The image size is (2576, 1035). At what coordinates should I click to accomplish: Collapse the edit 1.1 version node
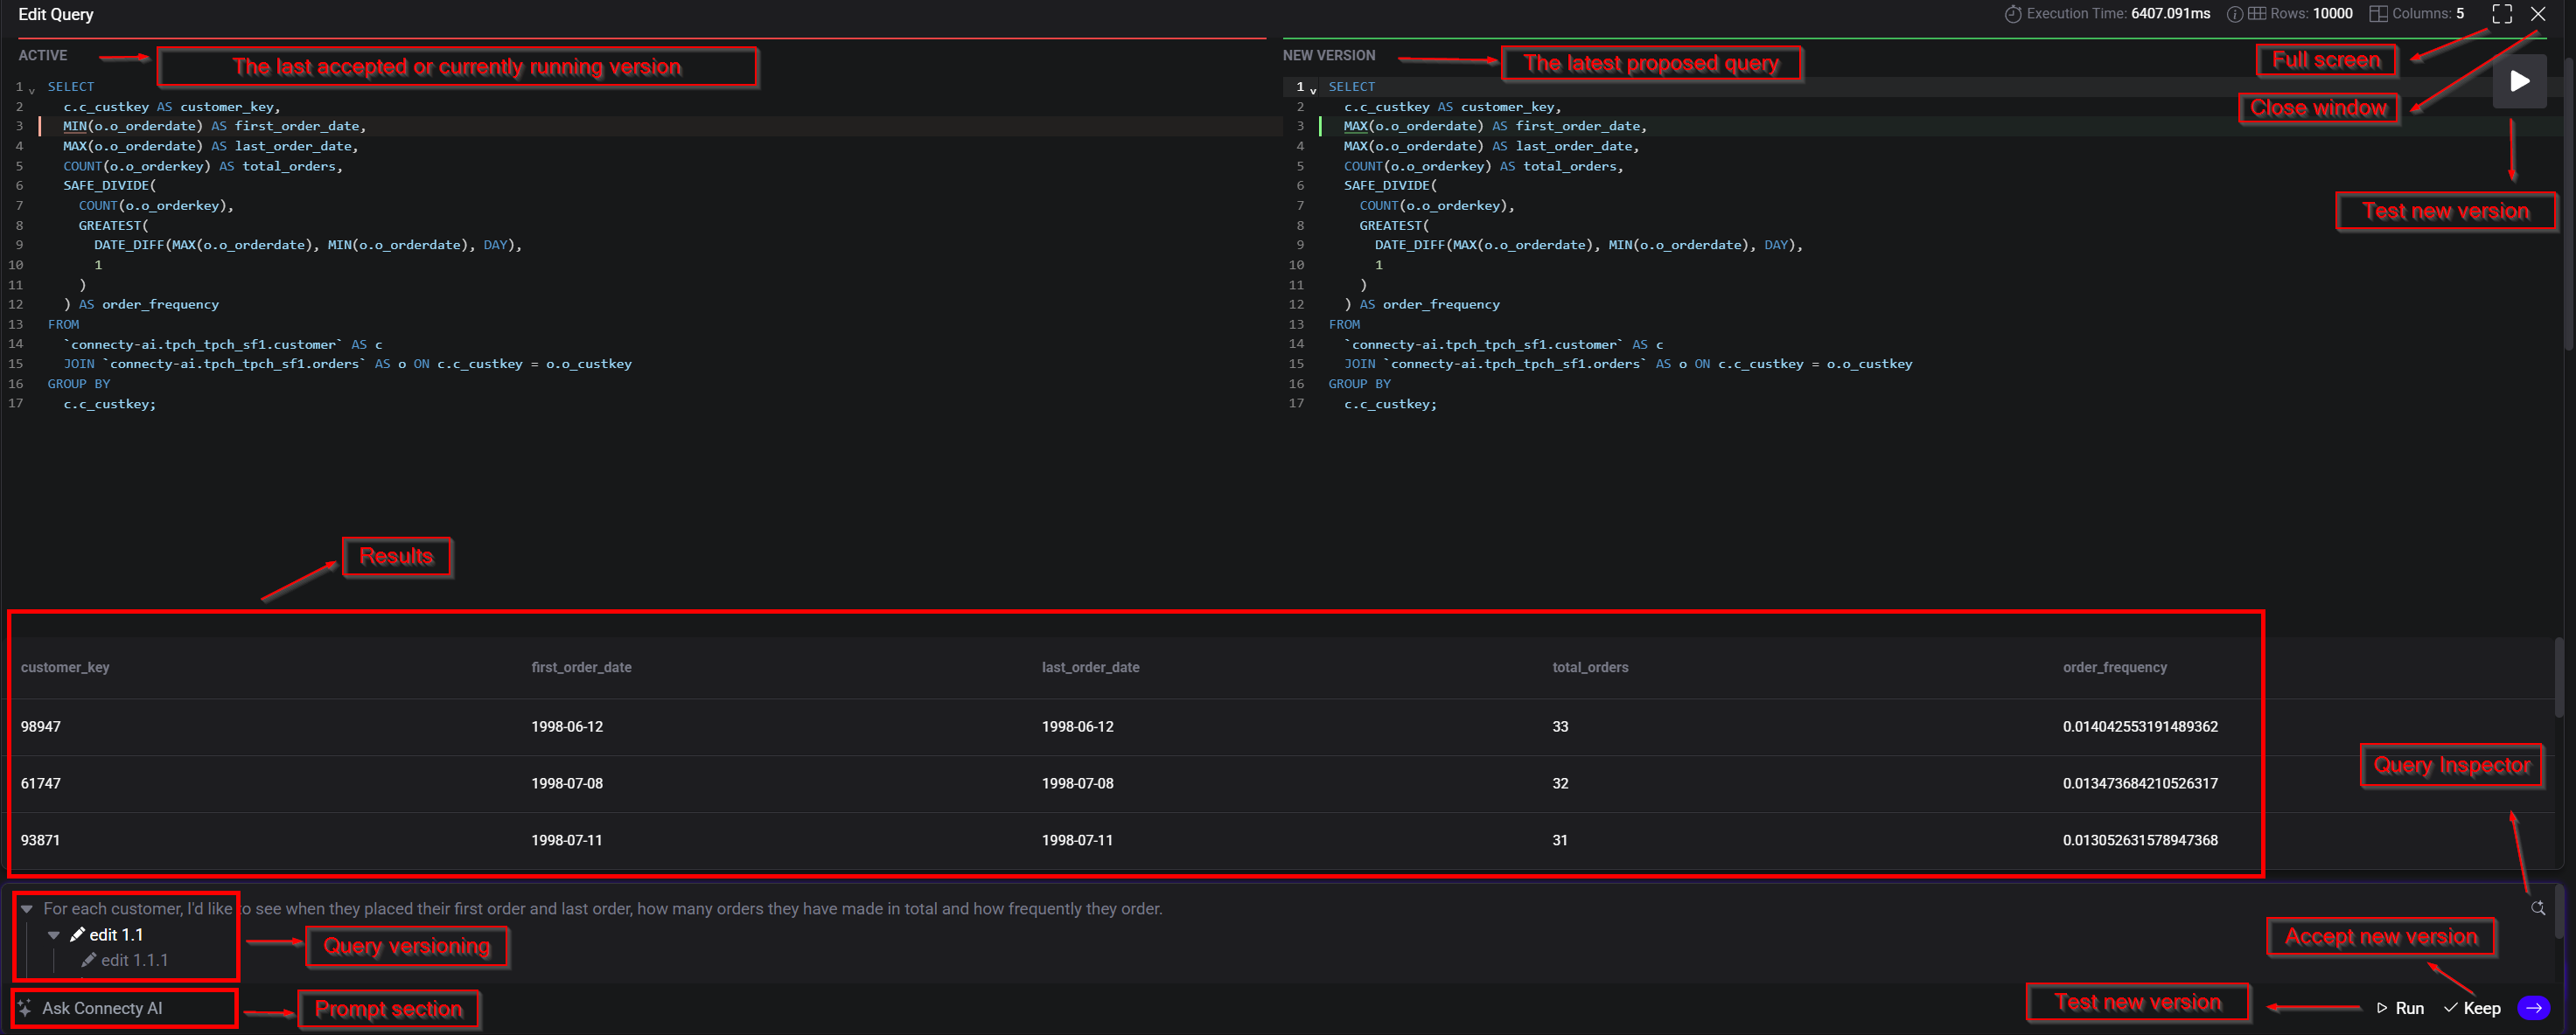point(54,935)
